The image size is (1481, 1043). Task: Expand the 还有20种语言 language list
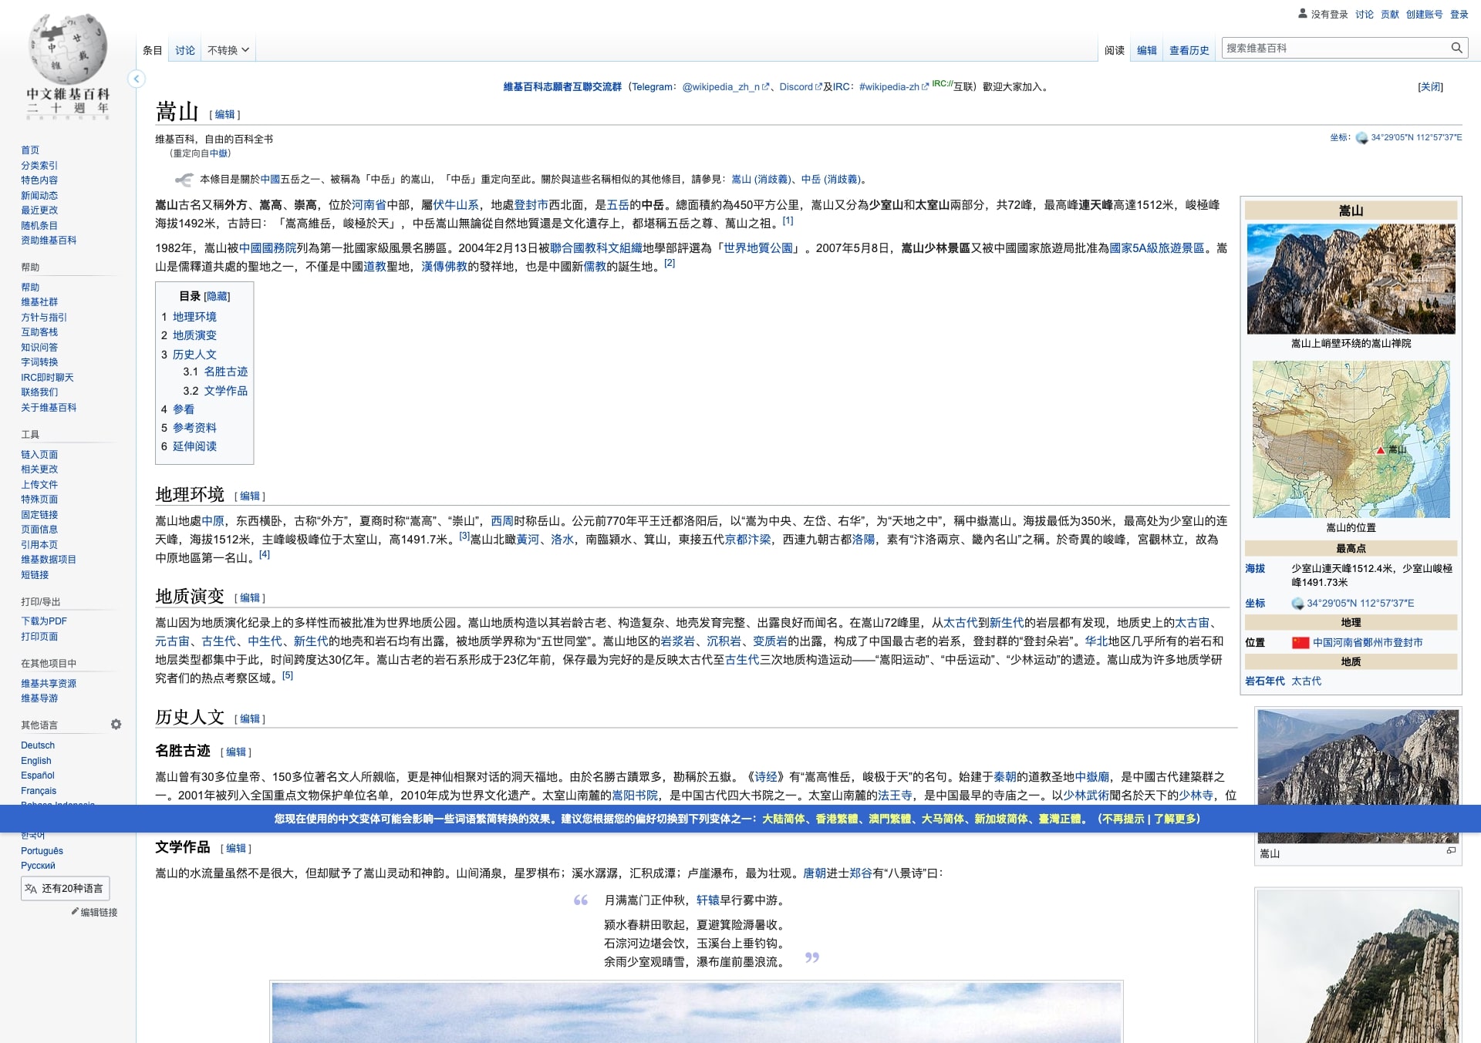(66, 888)
